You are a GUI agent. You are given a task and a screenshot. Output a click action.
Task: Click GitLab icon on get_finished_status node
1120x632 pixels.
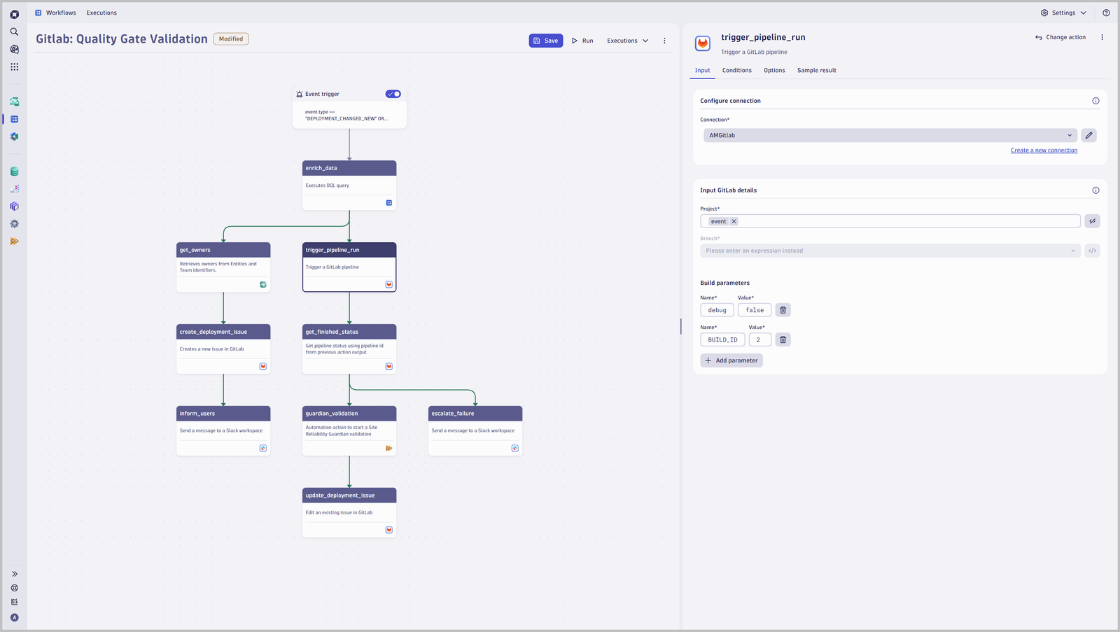point(389,366)
